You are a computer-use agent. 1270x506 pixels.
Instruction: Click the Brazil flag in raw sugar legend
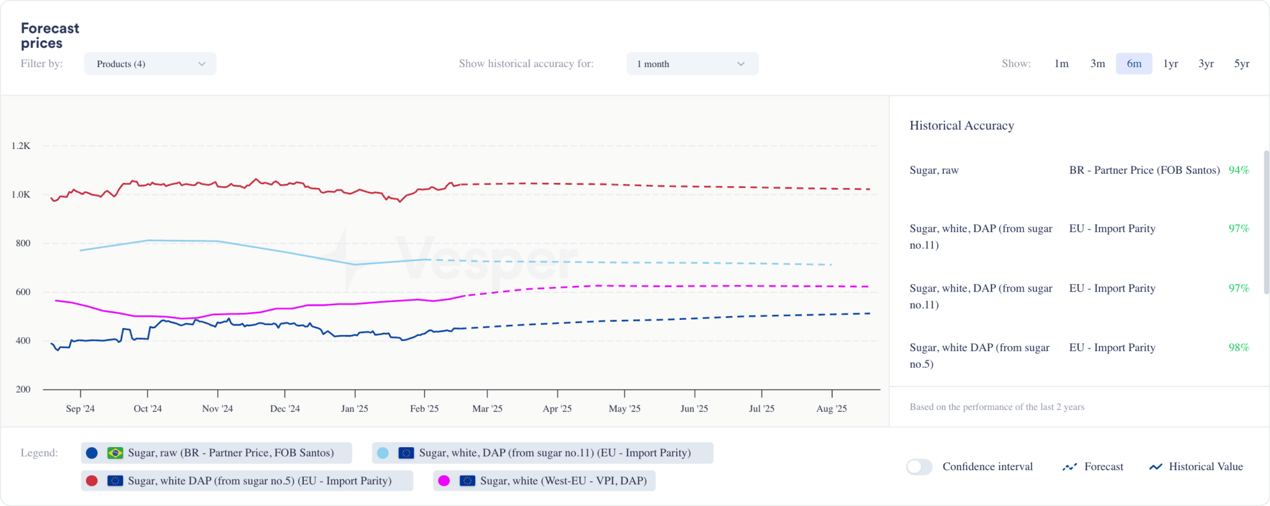113,453
